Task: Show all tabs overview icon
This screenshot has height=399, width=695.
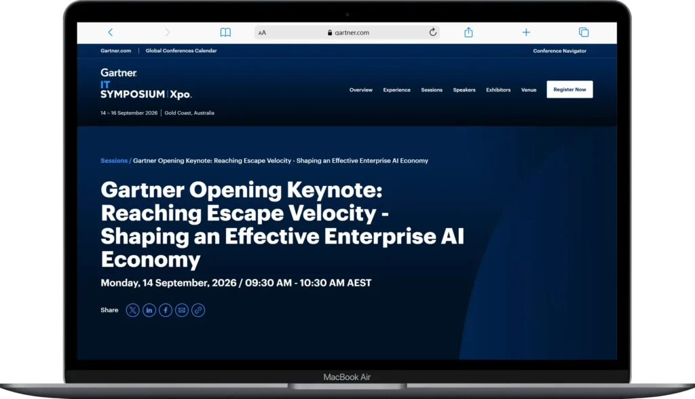Action: point(584,33)
